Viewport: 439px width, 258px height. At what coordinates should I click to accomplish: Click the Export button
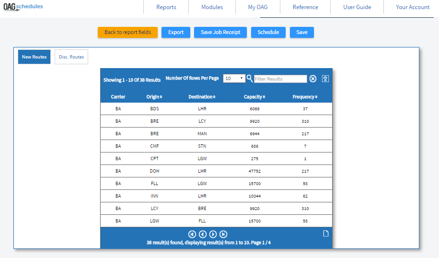176,32
